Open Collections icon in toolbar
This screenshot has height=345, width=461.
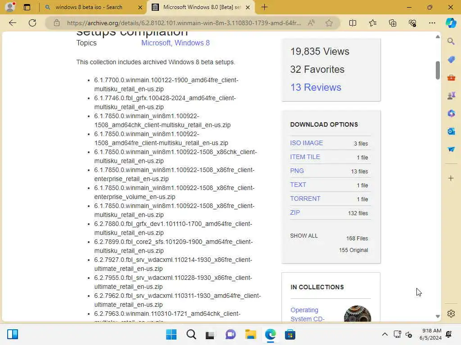393,23
